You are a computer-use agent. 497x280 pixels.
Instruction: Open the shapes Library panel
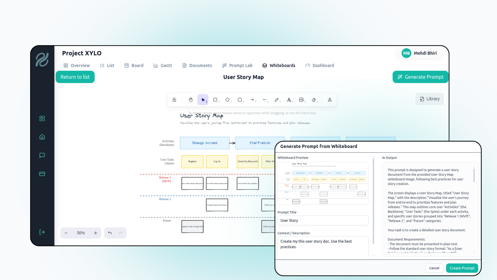pos(429,99)
